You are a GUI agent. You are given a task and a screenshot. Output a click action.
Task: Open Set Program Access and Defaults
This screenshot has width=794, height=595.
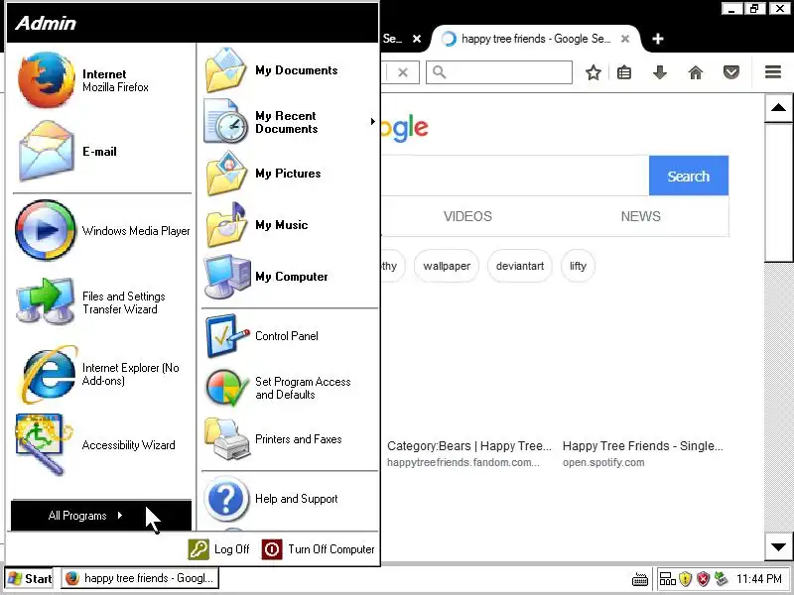[x=289, y=388]
